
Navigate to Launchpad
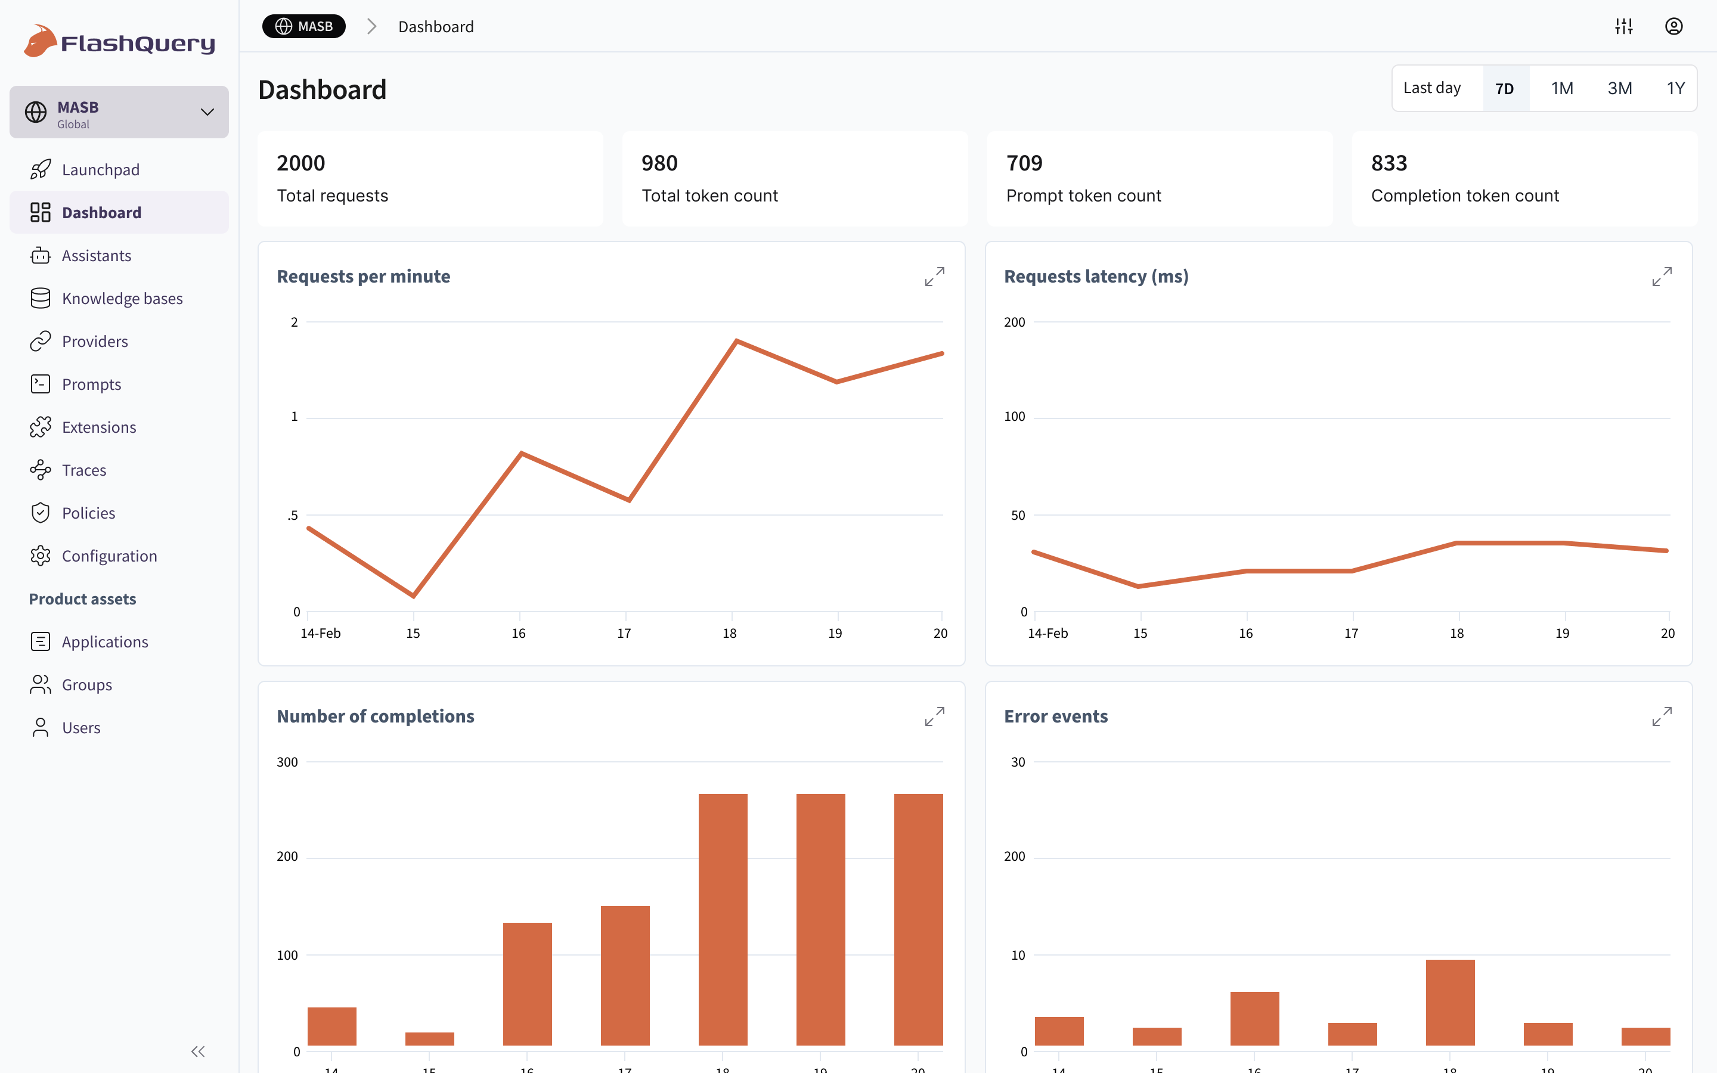point(100,170)
